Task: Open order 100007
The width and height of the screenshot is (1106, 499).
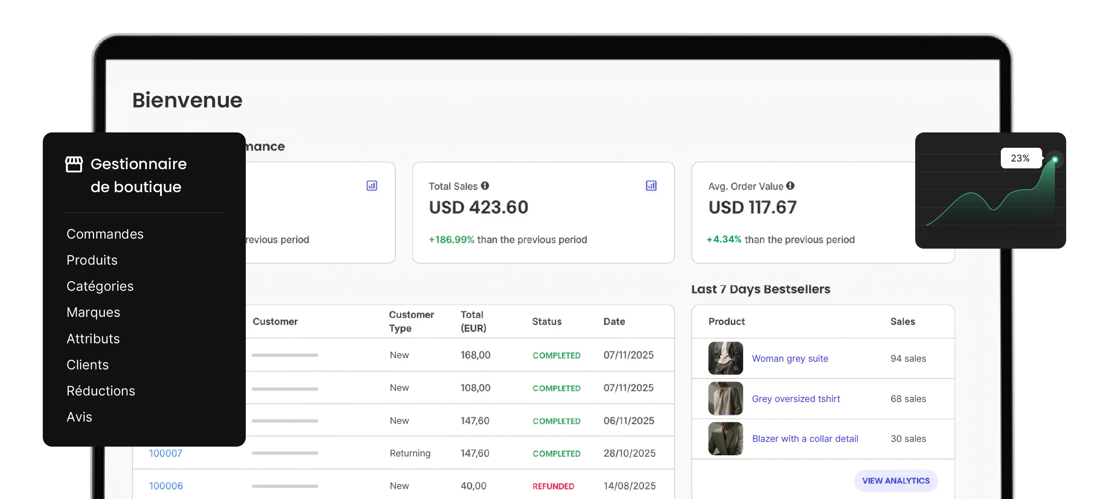Action: tap(166, 453)
